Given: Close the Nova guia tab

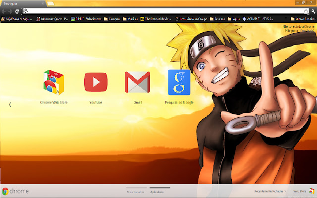Looking at the screenshot, I should tap(43, 3).
